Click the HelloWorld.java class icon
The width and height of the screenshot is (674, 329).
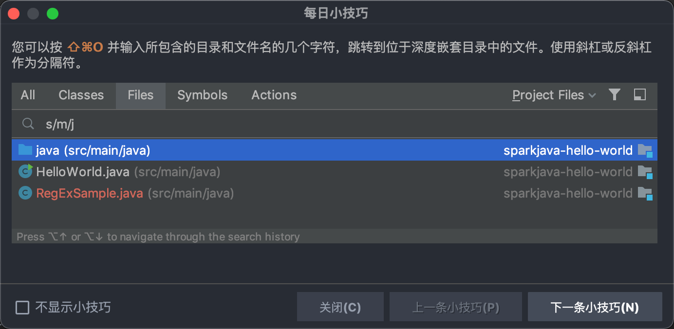point(25,171)
